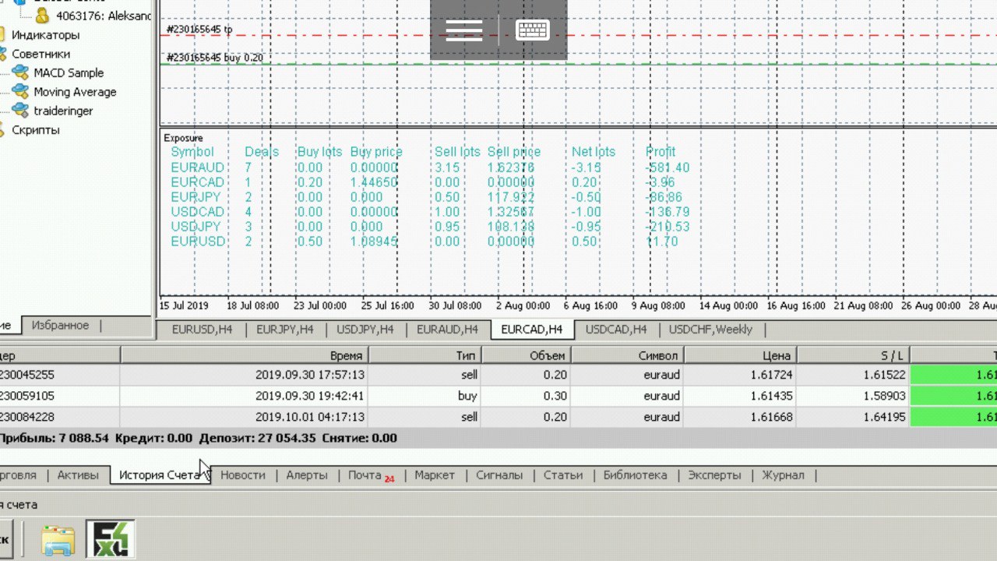Image resolution: width=997 pixels, height=561 pixels.
Task: Select the traideringer advisor icon
Action: point(20,111)
